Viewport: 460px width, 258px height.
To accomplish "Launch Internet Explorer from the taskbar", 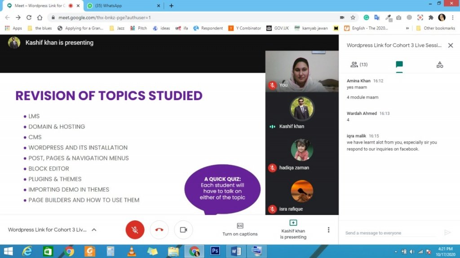I will click(x=27, y=251).
